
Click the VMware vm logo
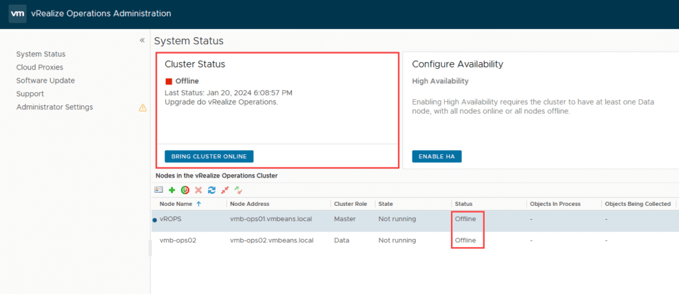pos(17,14)
